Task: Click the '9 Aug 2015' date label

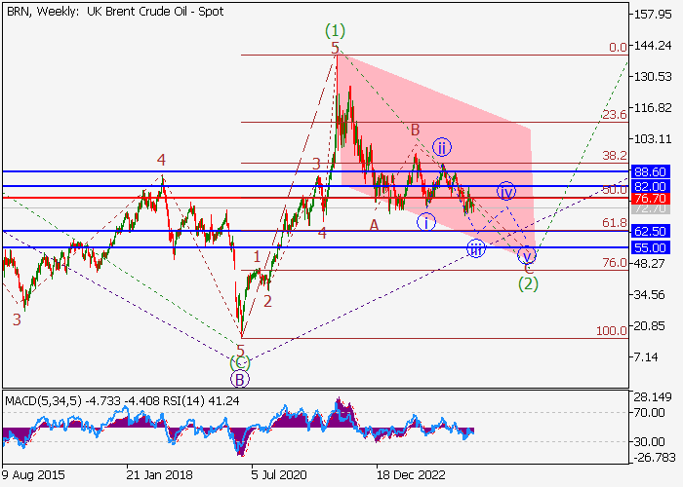Action: [33, 474]
